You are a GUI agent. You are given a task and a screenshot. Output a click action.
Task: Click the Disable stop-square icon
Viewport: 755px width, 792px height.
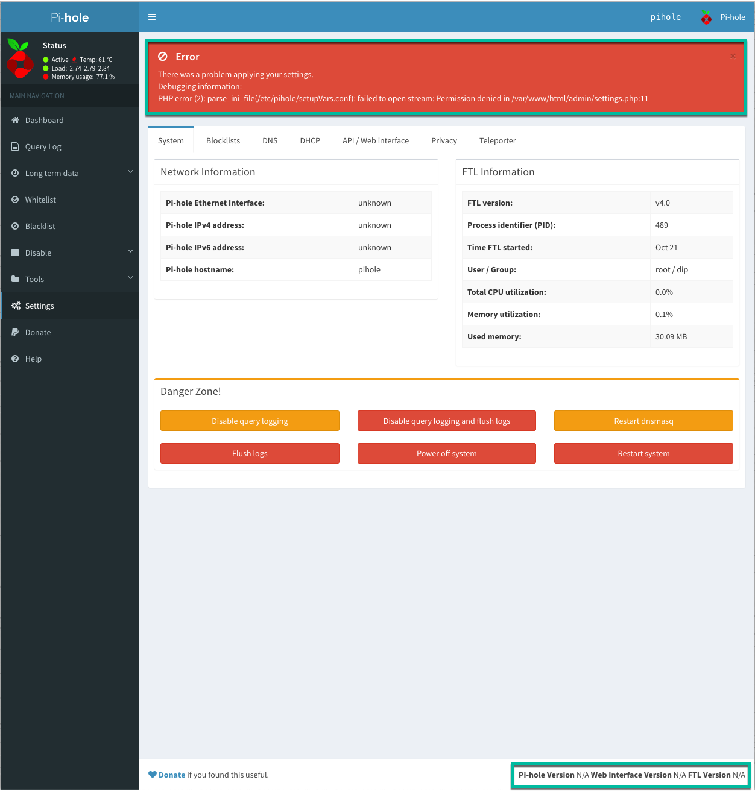tap(15, 253)
